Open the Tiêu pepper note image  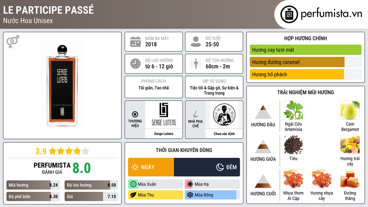click(x=293, y=145)
